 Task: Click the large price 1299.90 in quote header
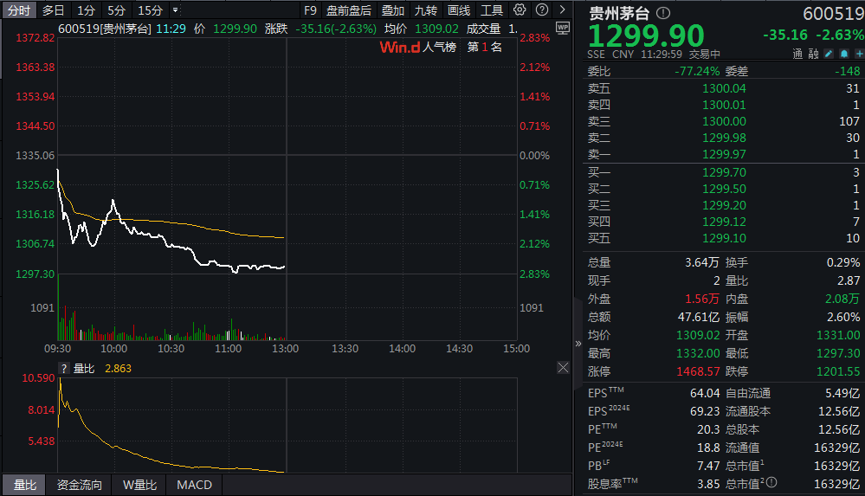[646, 35]
